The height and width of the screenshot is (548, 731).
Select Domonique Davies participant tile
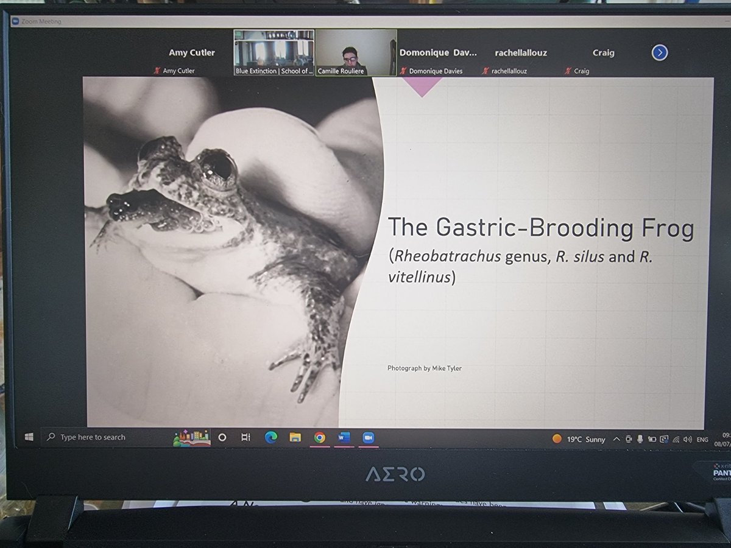click(x=439, y=53)
